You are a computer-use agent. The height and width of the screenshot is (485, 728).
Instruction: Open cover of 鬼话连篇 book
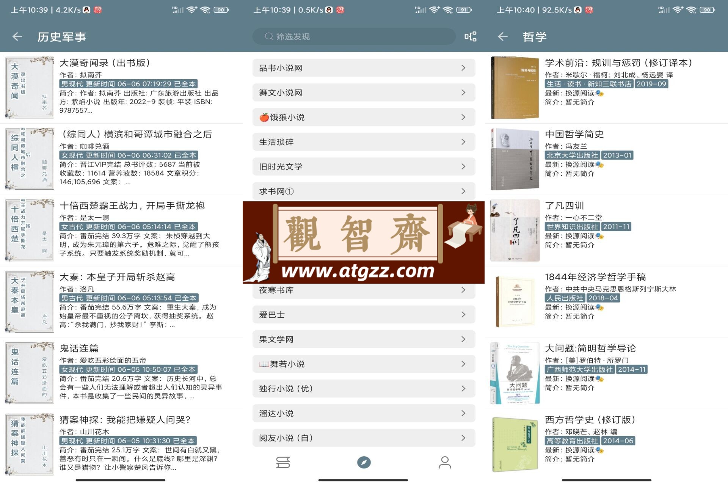30,373
